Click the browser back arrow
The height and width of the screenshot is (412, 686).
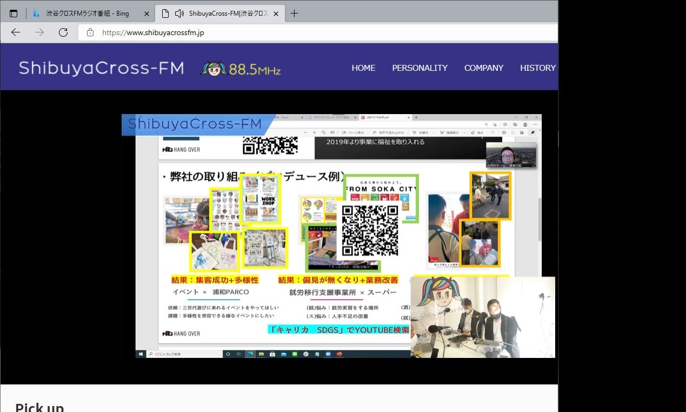[x=16, y=32]
